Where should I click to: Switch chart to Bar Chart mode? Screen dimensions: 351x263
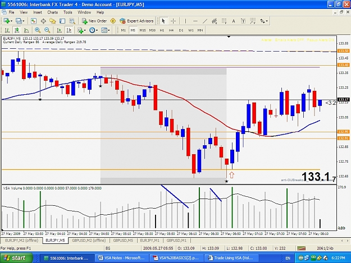[x=7, y=30]
